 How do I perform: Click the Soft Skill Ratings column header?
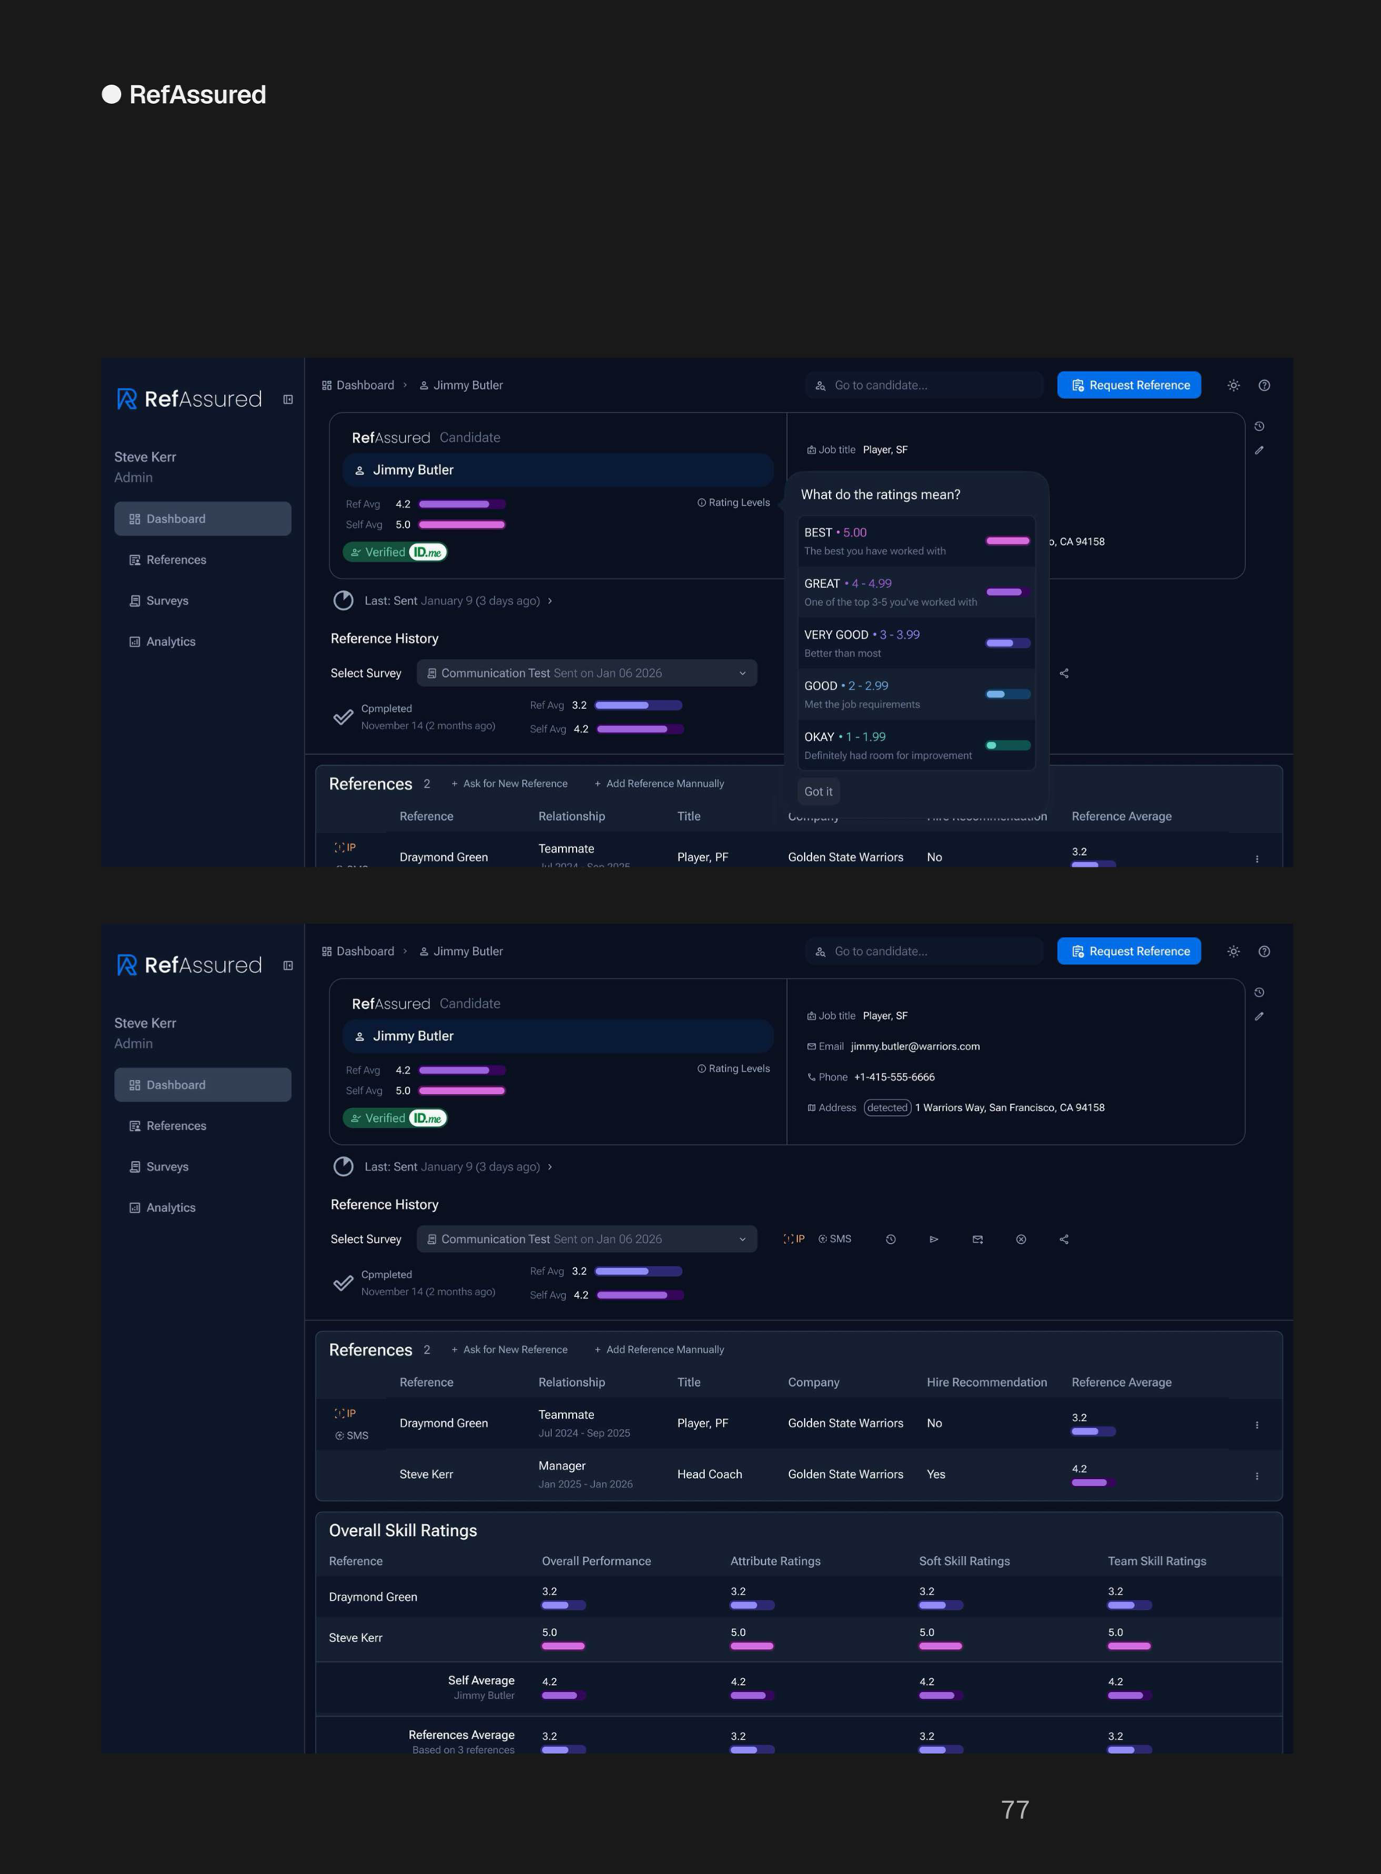click(x=964, y=1561)
